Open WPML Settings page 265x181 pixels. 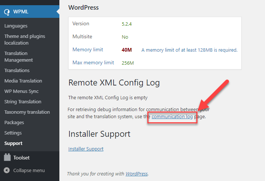(13, 133)
